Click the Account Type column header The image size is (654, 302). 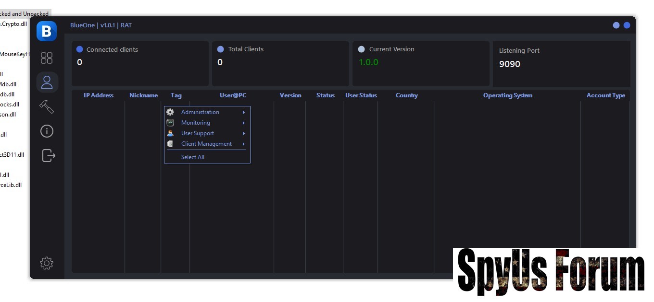[605, 95]
